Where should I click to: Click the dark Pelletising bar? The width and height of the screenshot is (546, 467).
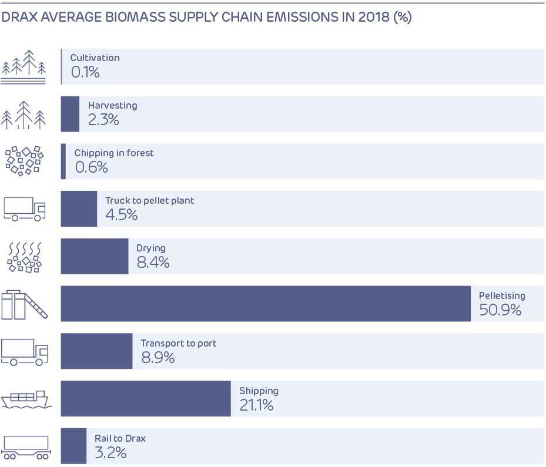(x=266, y=304)
